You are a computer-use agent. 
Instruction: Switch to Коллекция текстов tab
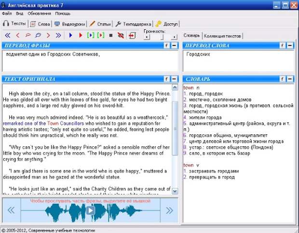(x=222, y=36)
